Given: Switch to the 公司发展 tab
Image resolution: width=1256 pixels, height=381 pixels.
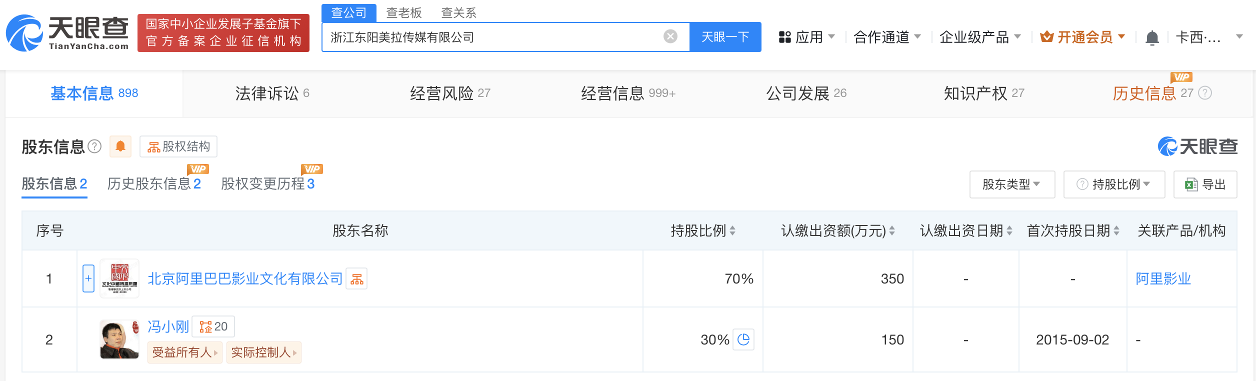Looking at the screenshot, I should (x=806, y=93).
